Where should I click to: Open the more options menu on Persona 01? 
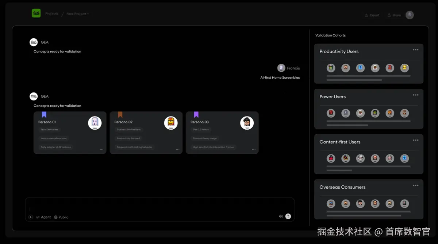(x=101, y=149)
